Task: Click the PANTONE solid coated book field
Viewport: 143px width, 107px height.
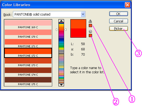Action: coord(49,14)
